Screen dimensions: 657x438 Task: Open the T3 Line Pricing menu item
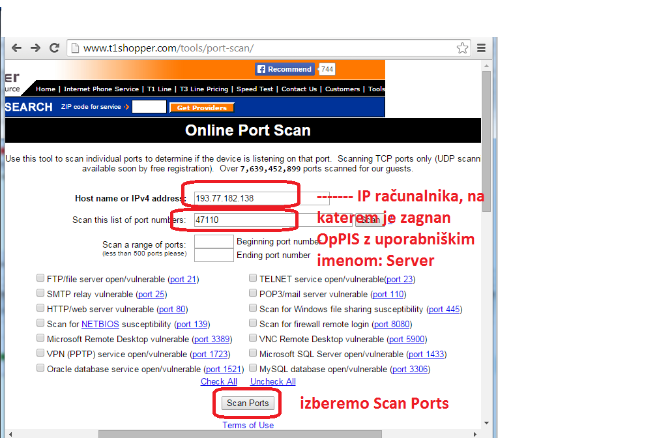point(204,89)
